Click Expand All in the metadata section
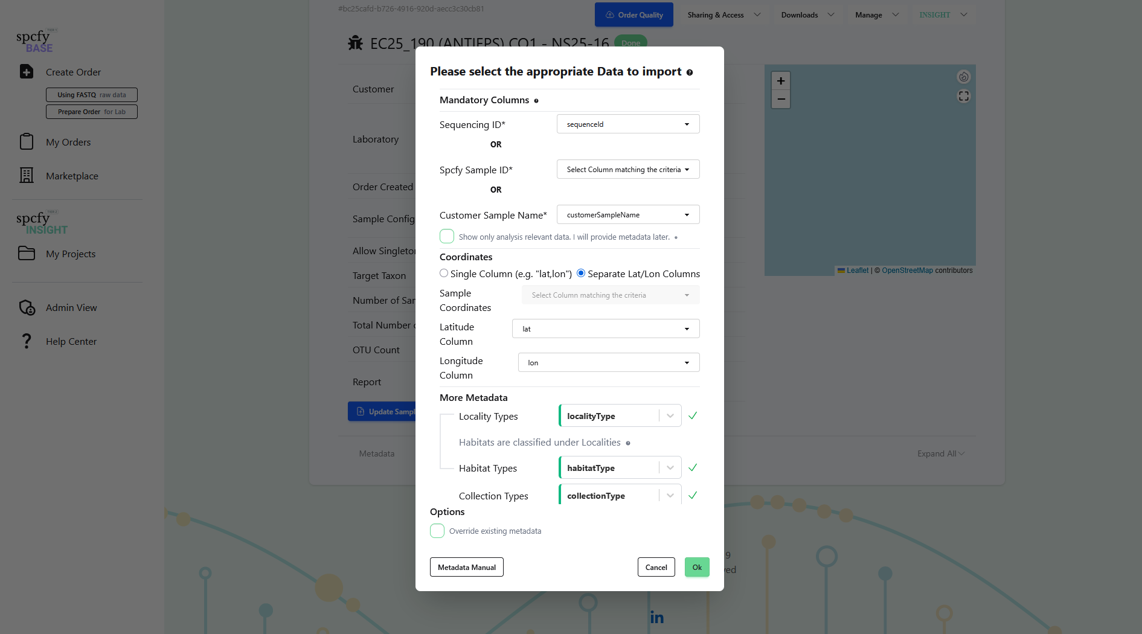The height and width of the screenshot is (634, 1142). pyautogui.click(x=941, y=453)
